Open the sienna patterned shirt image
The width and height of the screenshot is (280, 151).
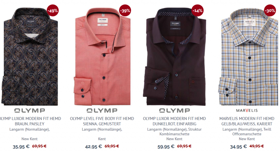point(102,56)
